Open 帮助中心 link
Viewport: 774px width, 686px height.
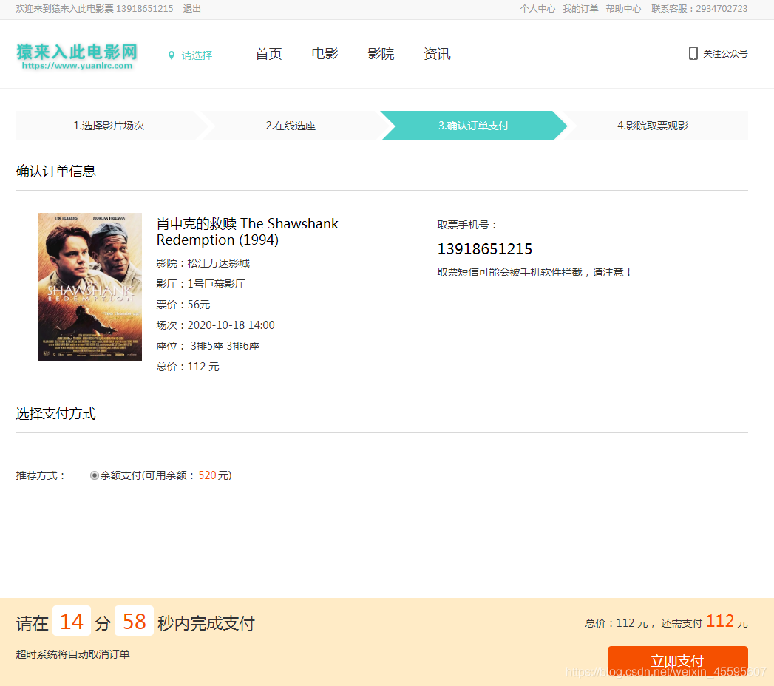623,9
